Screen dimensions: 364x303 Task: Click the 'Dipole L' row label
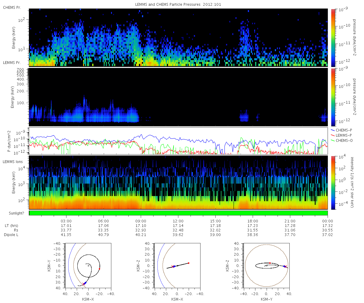pyautogui.click(x=11, y=235)
